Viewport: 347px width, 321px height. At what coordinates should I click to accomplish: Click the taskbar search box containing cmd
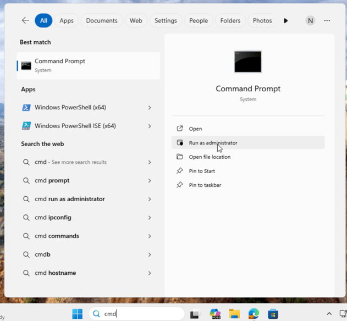click(136, 314)
